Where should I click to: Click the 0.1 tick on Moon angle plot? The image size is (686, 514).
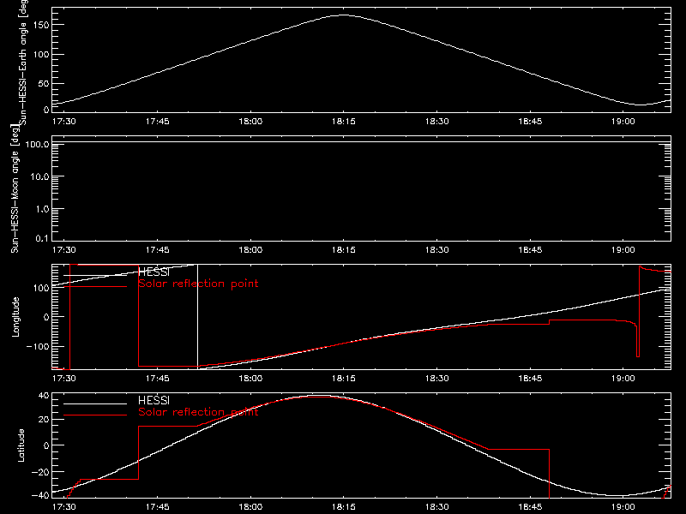coord(42,238)
